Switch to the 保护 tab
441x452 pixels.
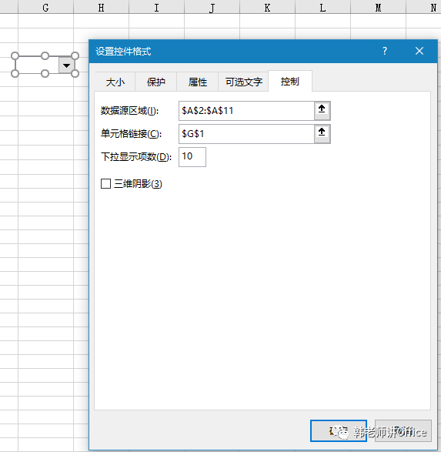[155, 82]
